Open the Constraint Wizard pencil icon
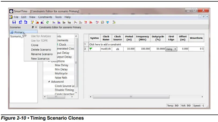Image resolution: width=218 pixels, height=122 pixels. (32, 22)
